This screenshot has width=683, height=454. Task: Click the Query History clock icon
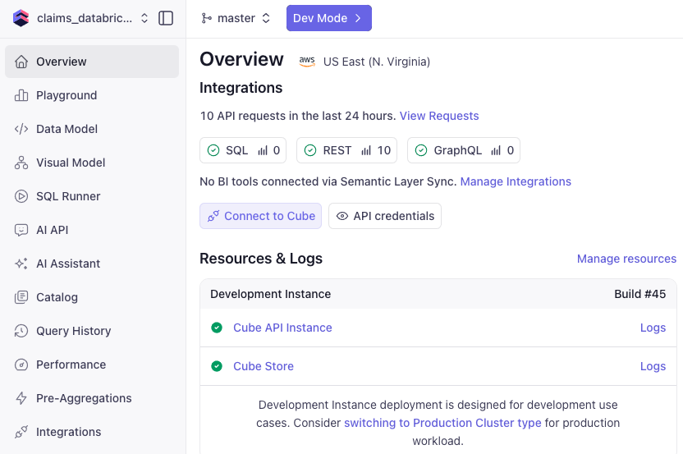pos(21,331)
